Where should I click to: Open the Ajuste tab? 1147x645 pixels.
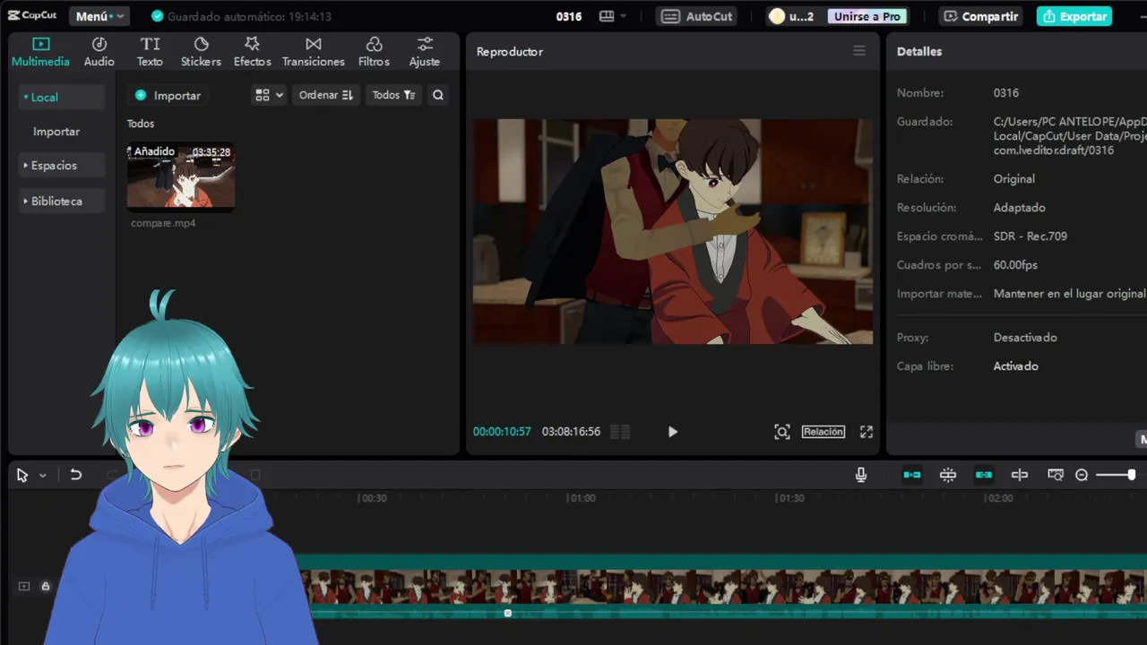click(425, 52)
